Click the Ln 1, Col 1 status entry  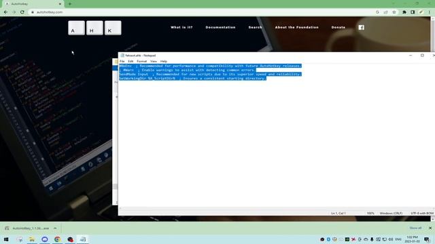pos(338,213)
